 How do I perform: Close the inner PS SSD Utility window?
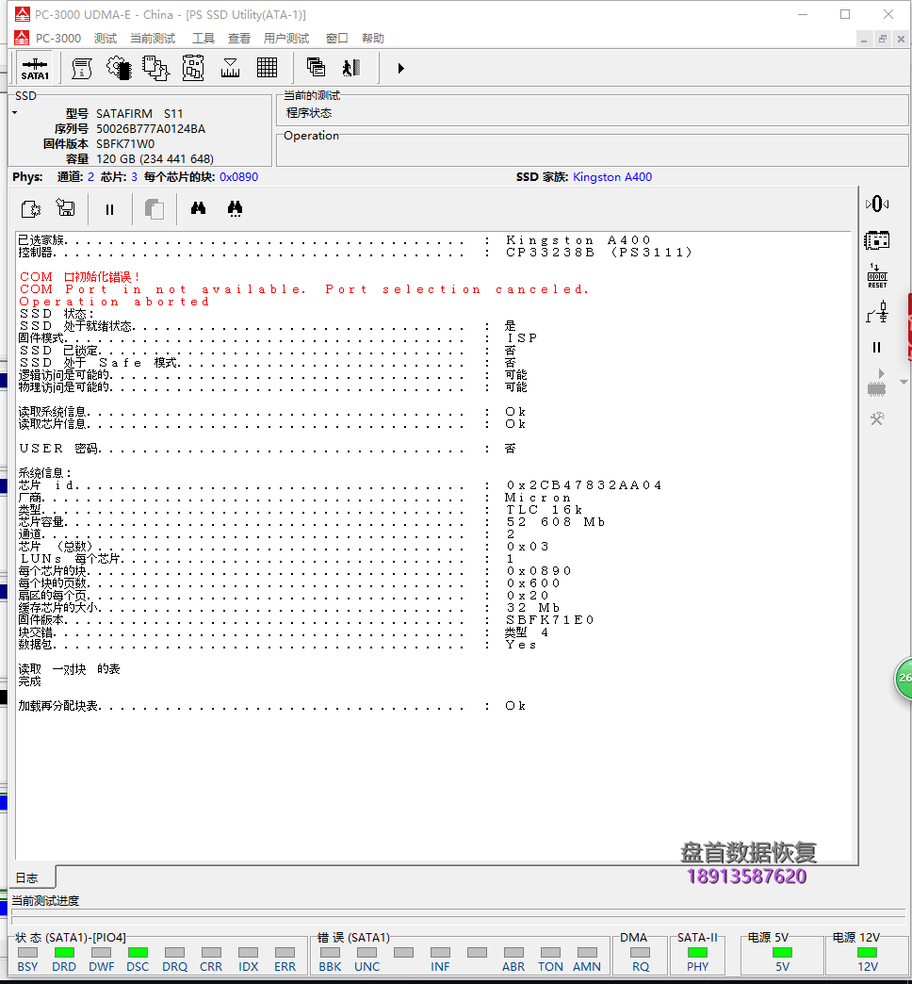click(901, 39)
